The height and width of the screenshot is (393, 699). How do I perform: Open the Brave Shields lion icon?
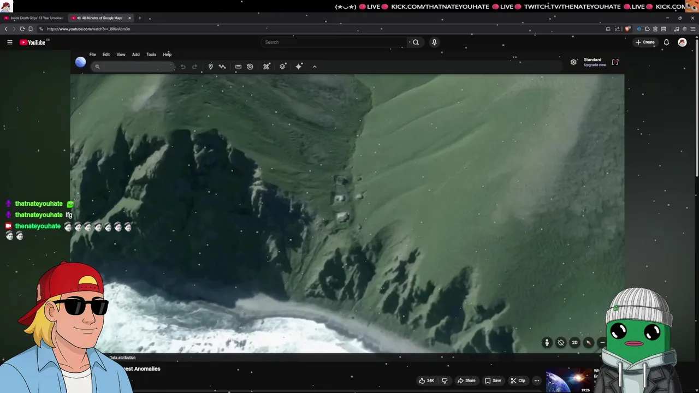(627, 29)
